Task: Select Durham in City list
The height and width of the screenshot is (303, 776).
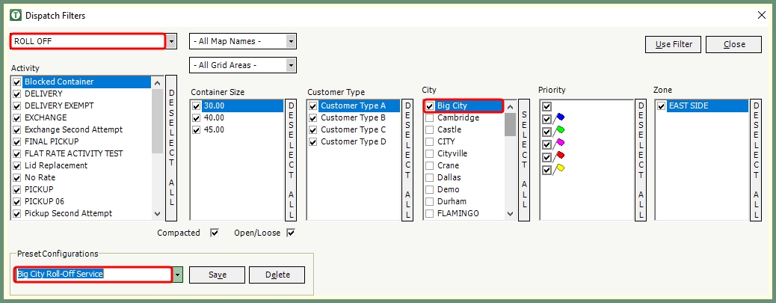Action: 452,201
